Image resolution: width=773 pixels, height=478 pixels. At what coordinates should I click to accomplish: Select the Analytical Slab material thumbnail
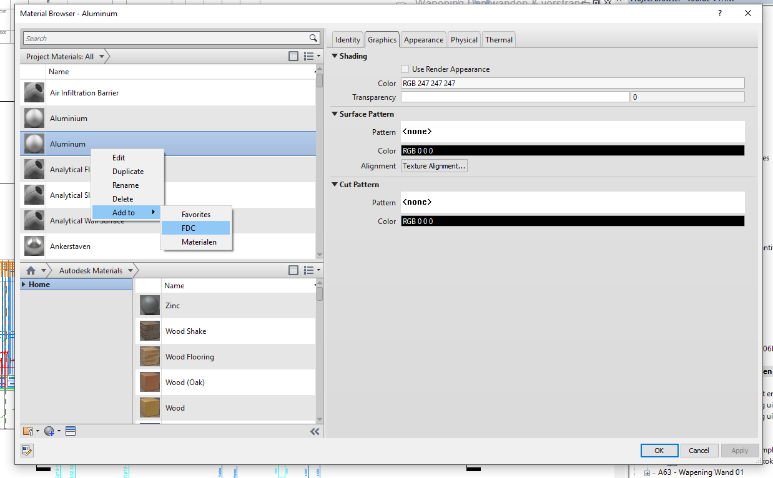(x=34, y=195)
